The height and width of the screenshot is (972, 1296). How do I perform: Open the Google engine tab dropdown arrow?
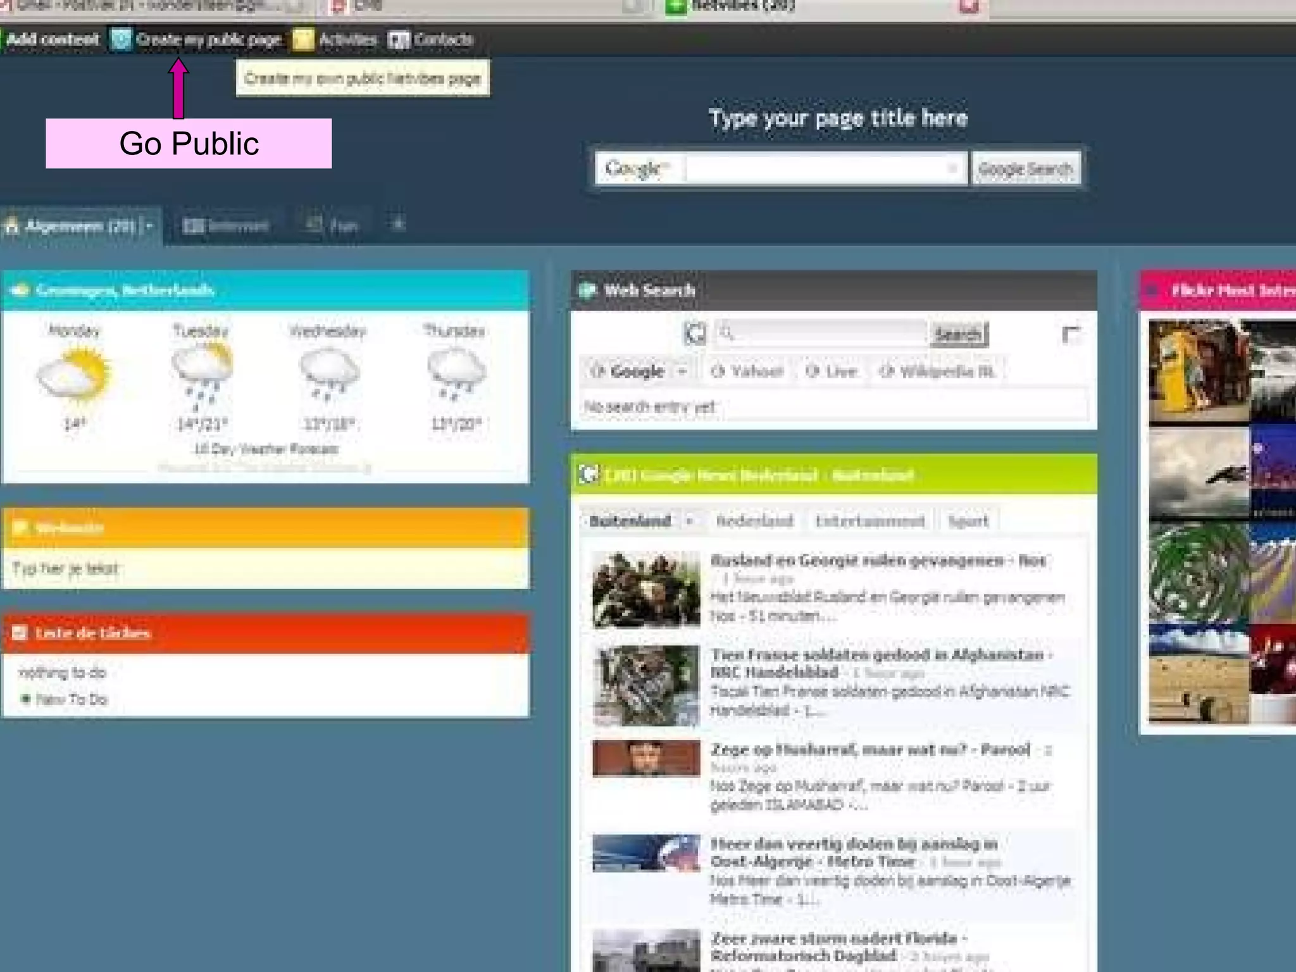(x=682, y=371)
